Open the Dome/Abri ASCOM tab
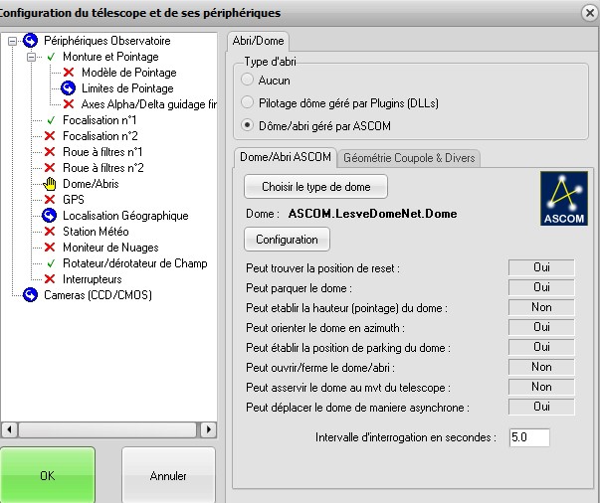 [286, 158]
